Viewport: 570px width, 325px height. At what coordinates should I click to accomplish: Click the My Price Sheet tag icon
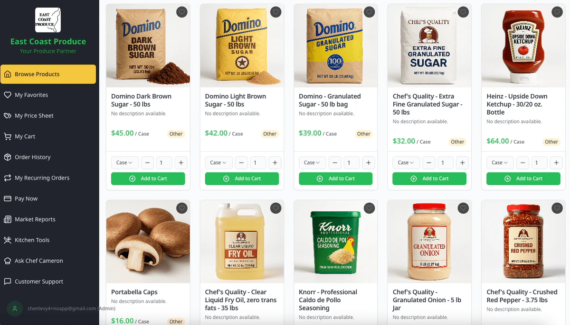[x=7, y=116]
